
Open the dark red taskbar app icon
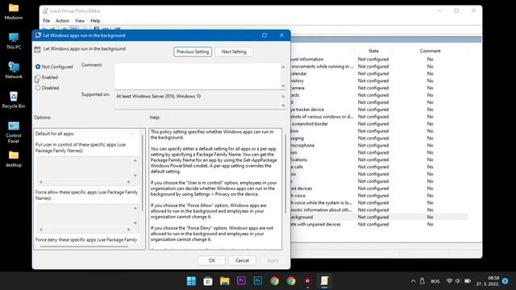pos(308,281)
